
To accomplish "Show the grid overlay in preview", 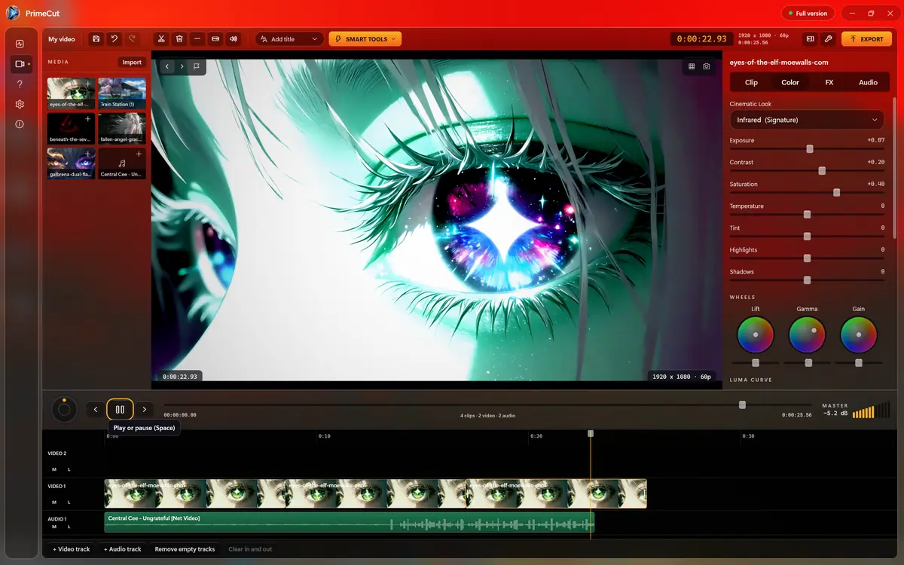I will (692, 66).
